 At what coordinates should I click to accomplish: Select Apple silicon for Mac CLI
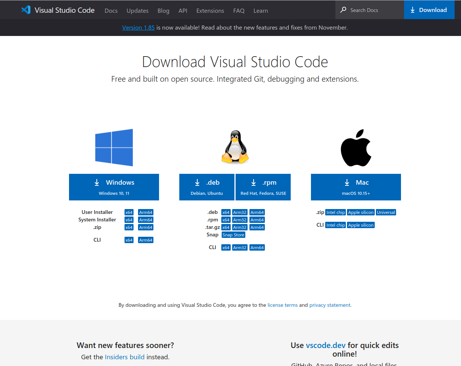[x=361, y=225]
